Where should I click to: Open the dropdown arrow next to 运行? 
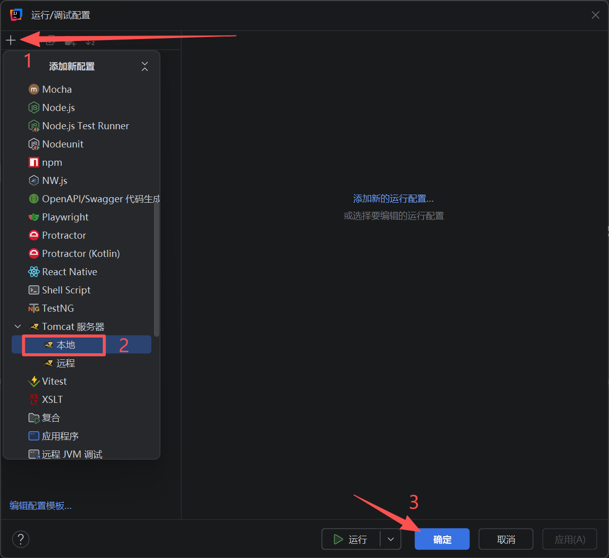pos(391,539)
